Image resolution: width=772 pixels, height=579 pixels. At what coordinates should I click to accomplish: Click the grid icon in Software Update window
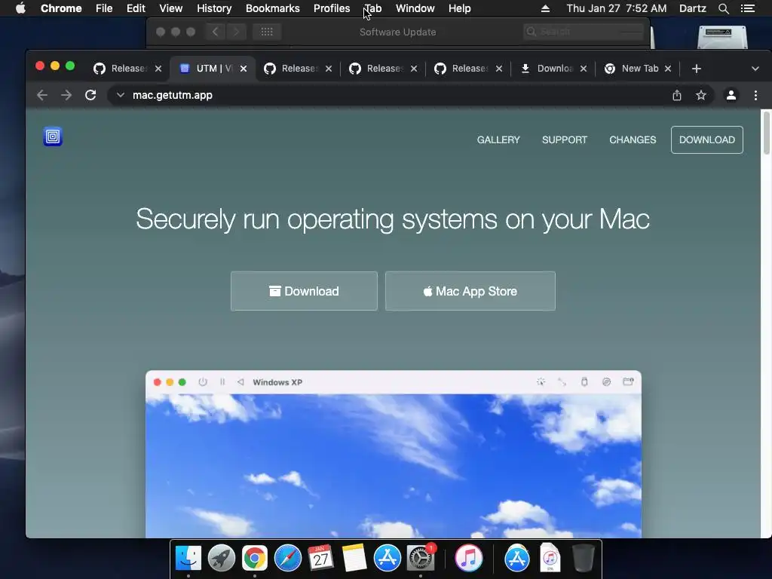[x=267, y=32]
